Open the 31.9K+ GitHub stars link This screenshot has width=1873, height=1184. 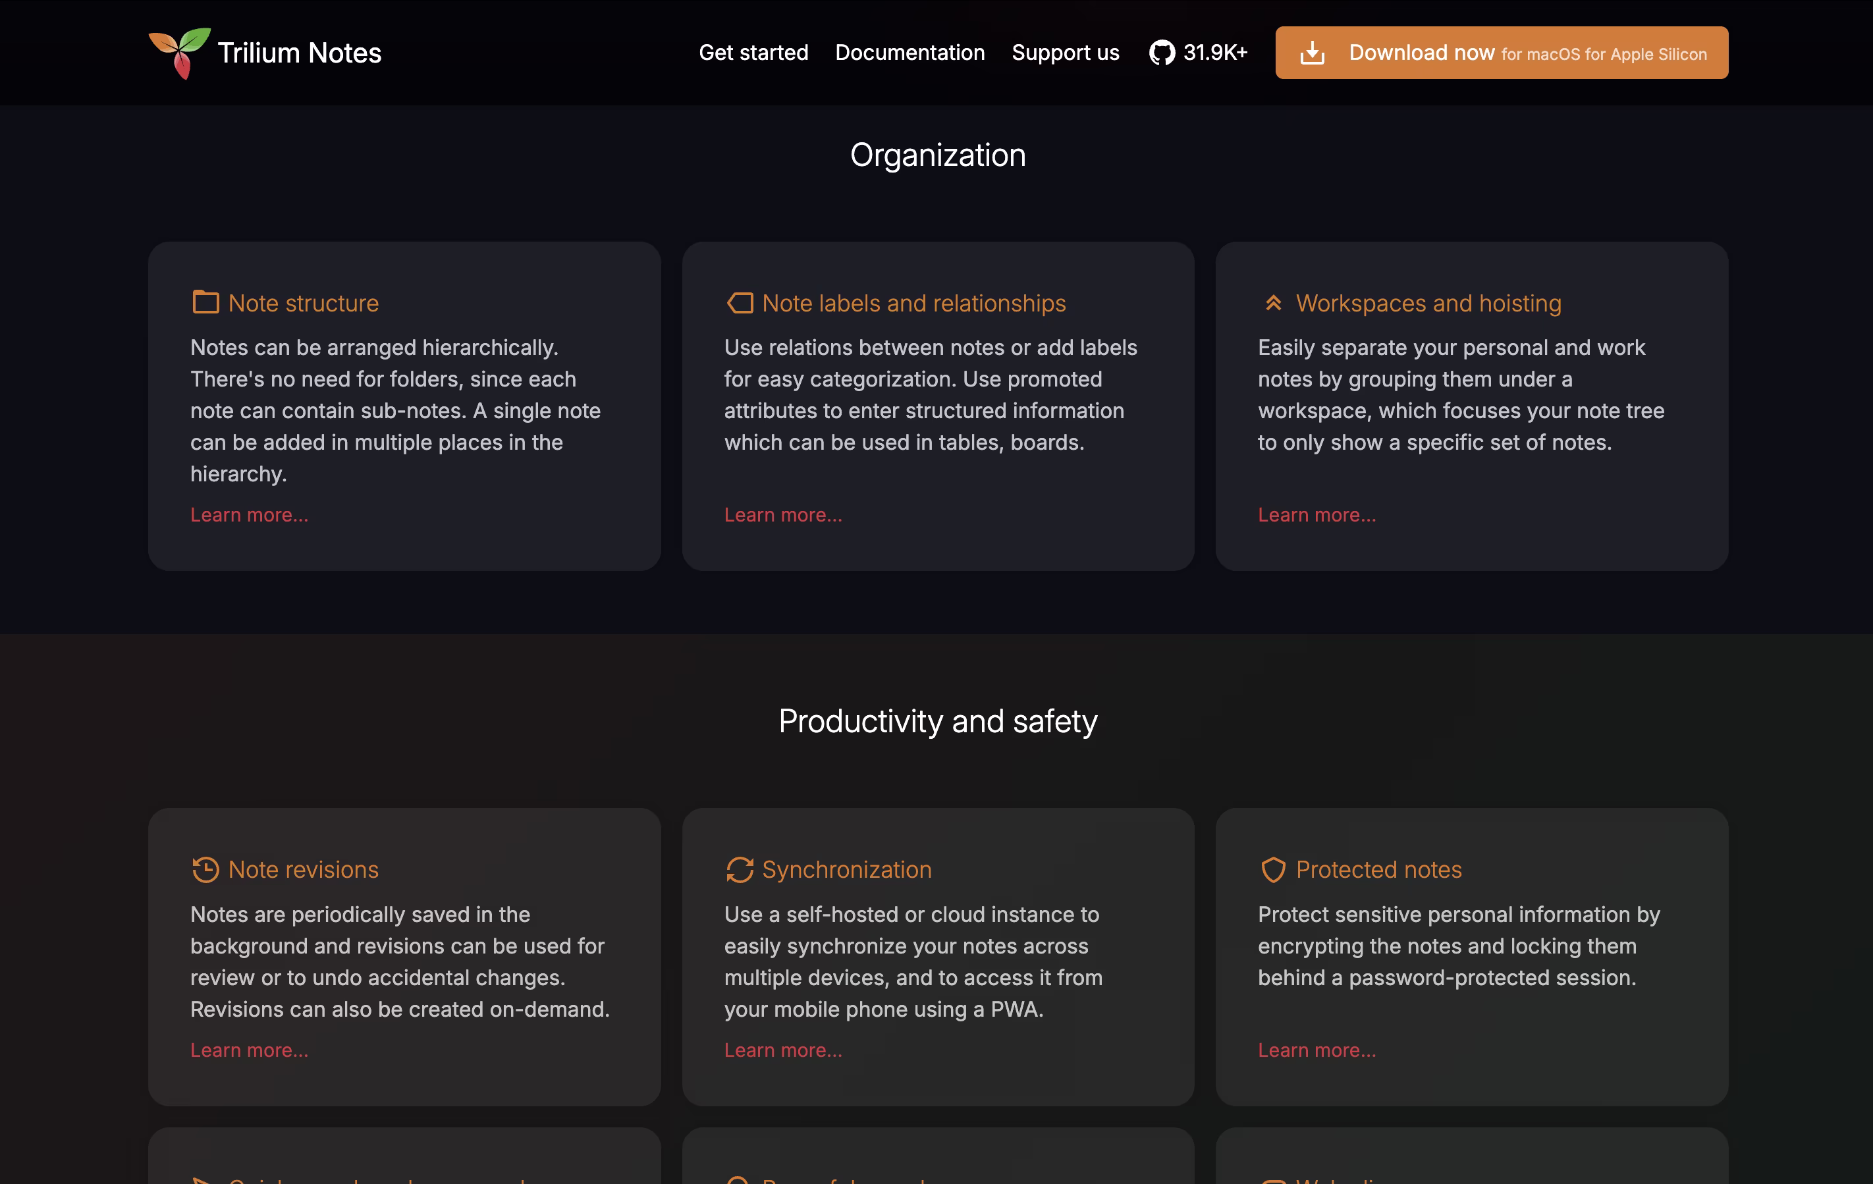1214,53
